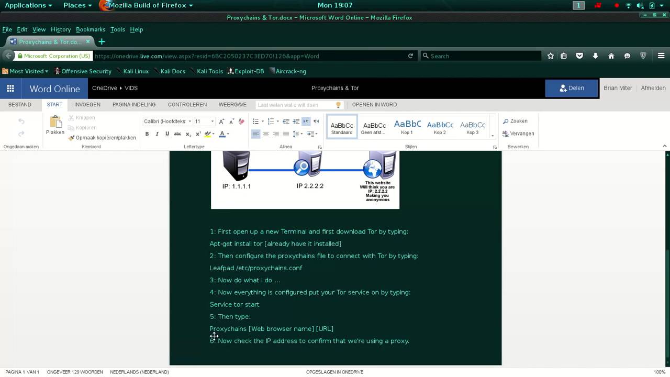Viewport: 670px width, 377px height.
Task: Clear formatting with the eraser icon
Action: 241,121
